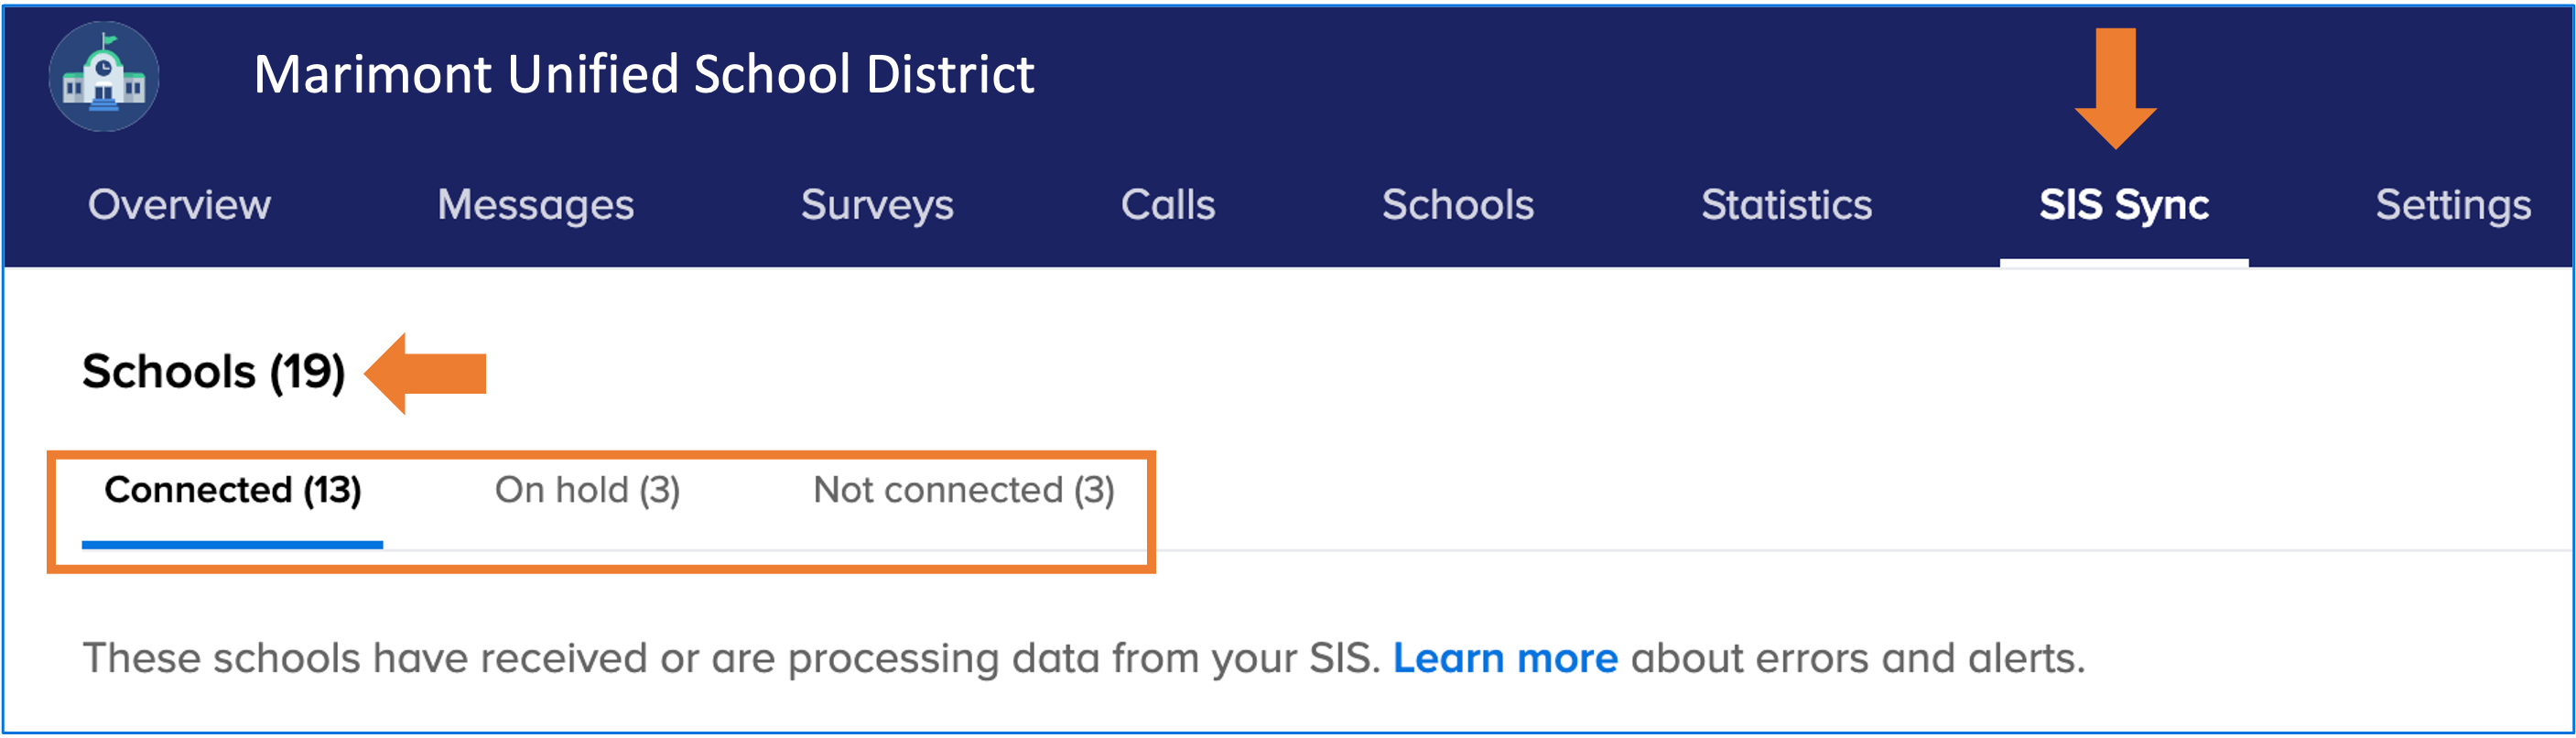Screen dimensions: 2576x738
Task: Open the Calls tab
Action: [1167, 205]
